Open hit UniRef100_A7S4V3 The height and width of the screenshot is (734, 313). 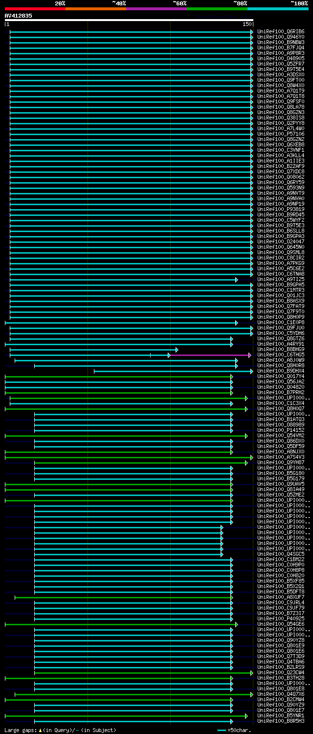(281, 457)
